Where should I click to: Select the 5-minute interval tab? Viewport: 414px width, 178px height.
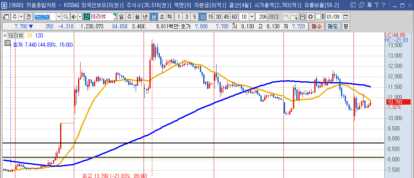point(194,17)
